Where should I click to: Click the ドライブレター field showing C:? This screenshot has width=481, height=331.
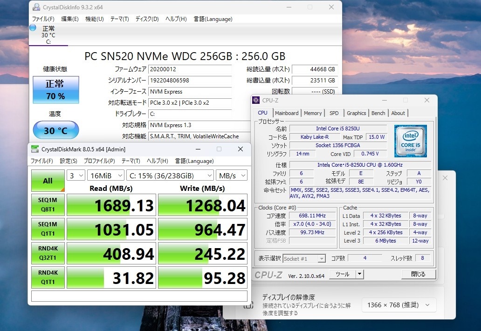190,114
